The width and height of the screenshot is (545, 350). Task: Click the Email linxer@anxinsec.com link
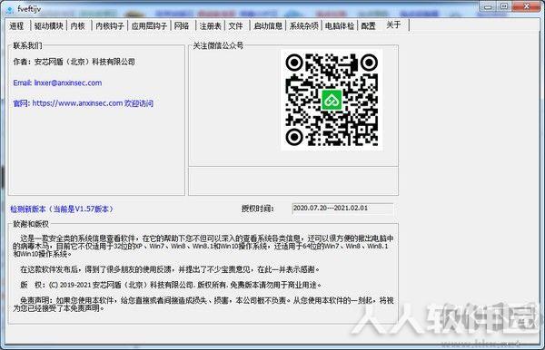tap(58, 83)
